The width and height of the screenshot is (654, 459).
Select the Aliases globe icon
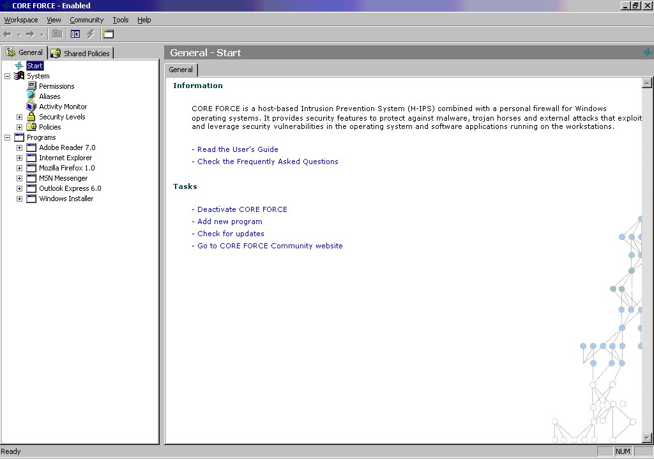31,96
